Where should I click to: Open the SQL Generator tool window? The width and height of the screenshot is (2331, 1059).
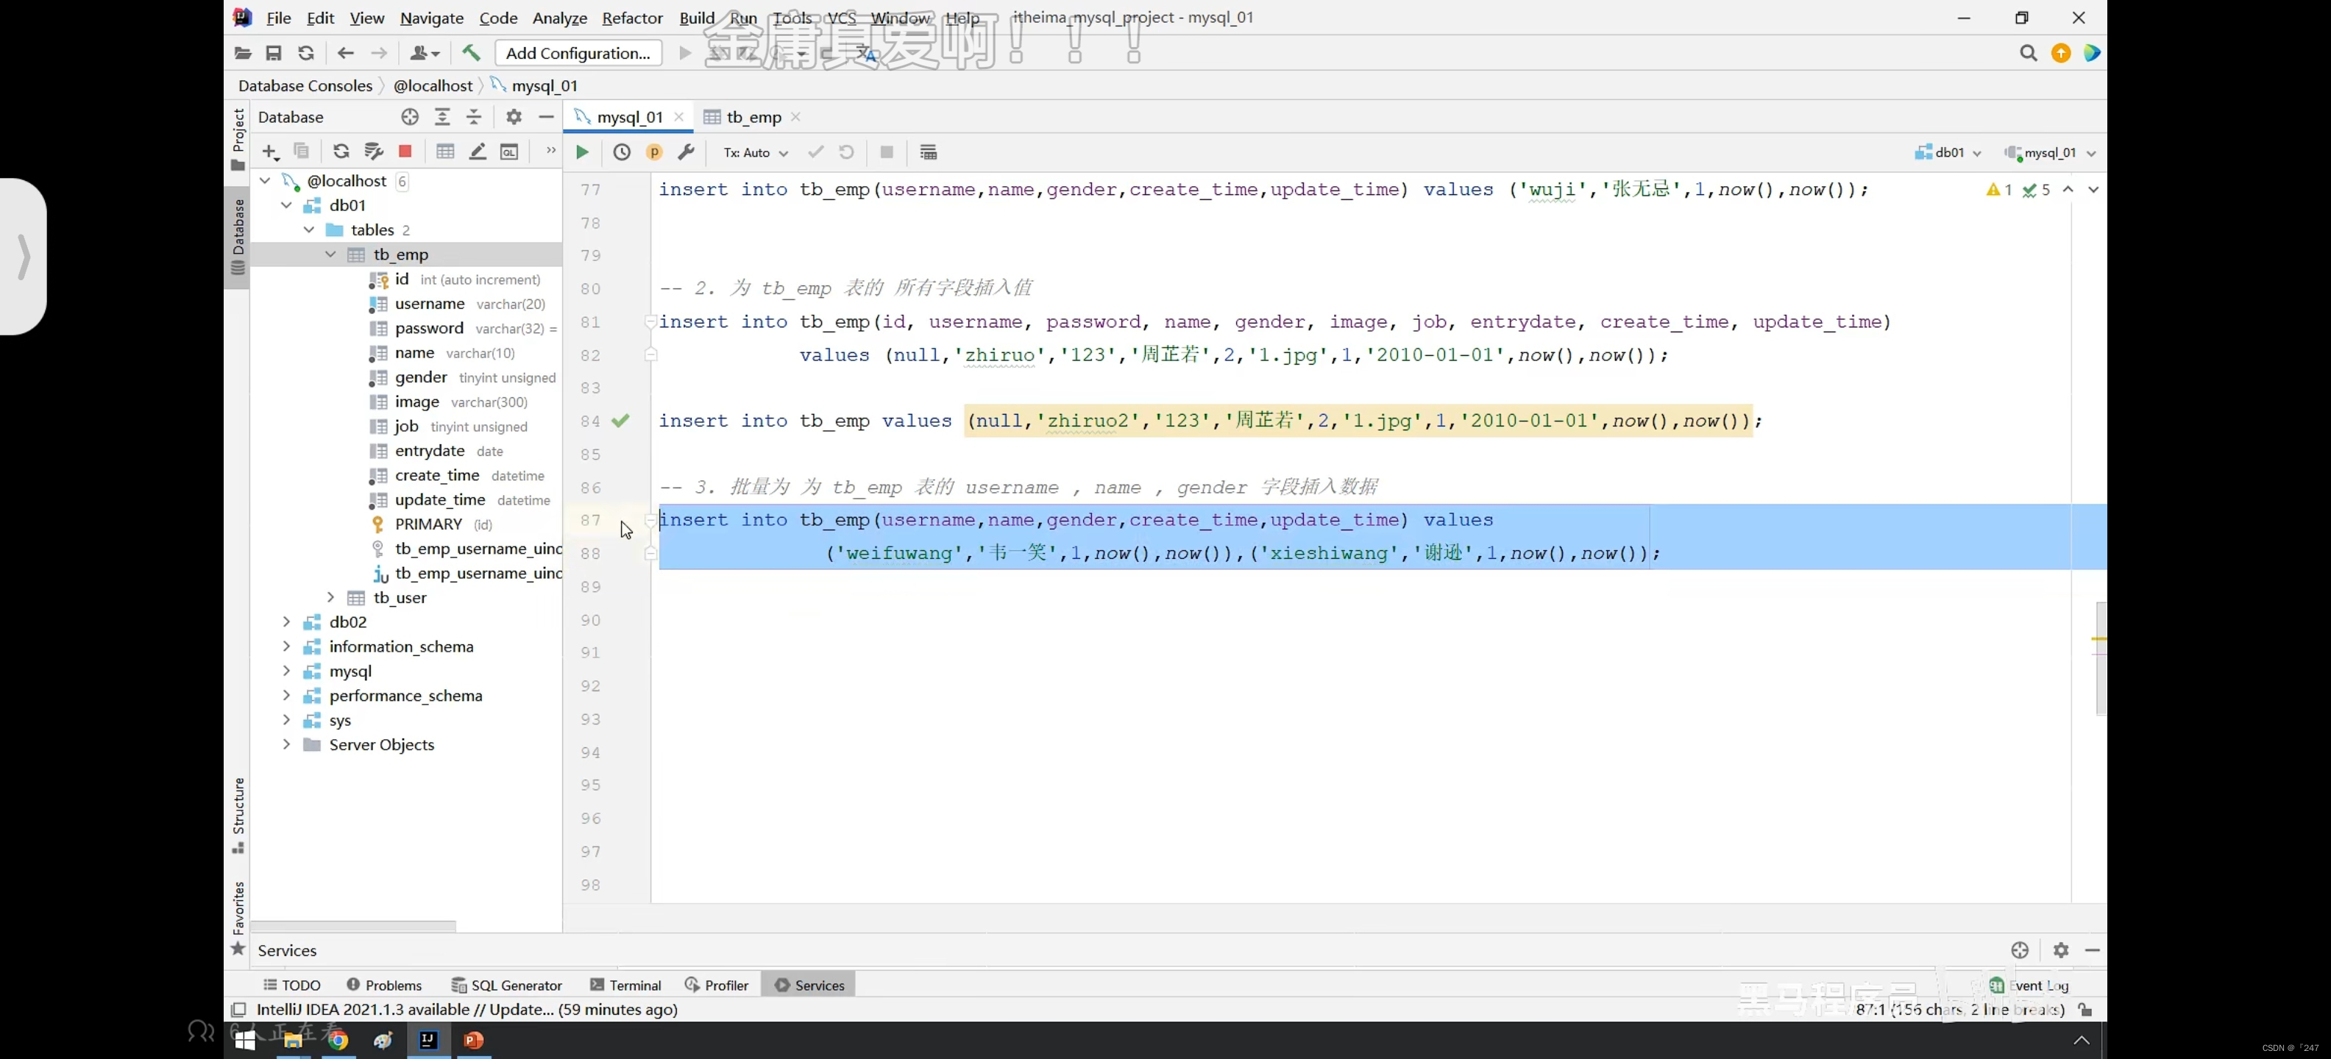507,985
